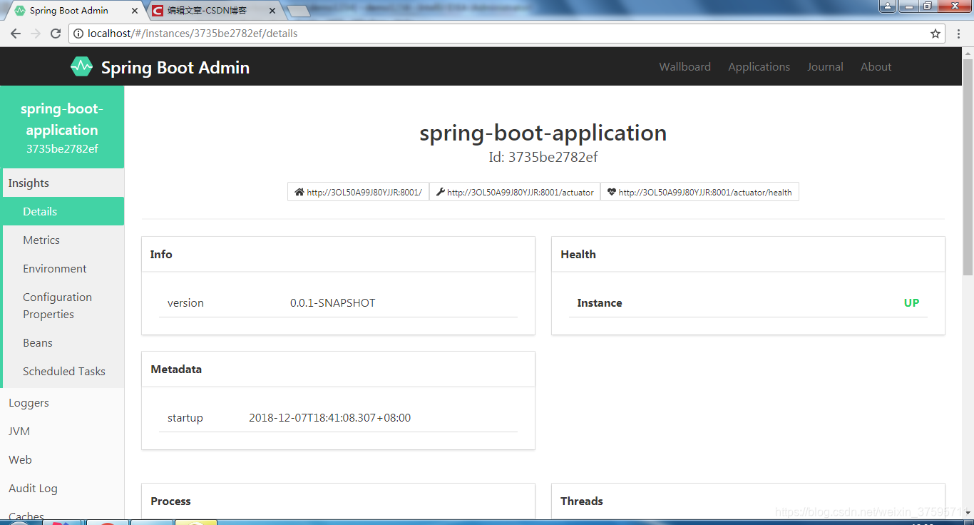The image size is (974, 525).
Task: Open Applications in top navigation
Action: click(x=759, y=66)
